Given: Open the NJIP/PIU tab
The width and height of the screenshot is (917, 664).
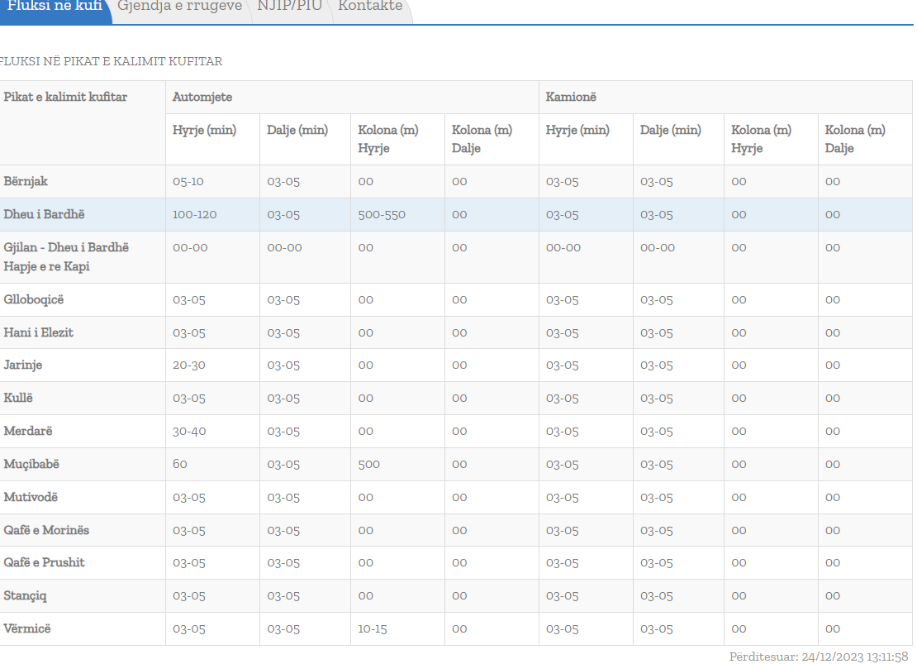Looking at the screenshot, I should (x=289, y=7).
